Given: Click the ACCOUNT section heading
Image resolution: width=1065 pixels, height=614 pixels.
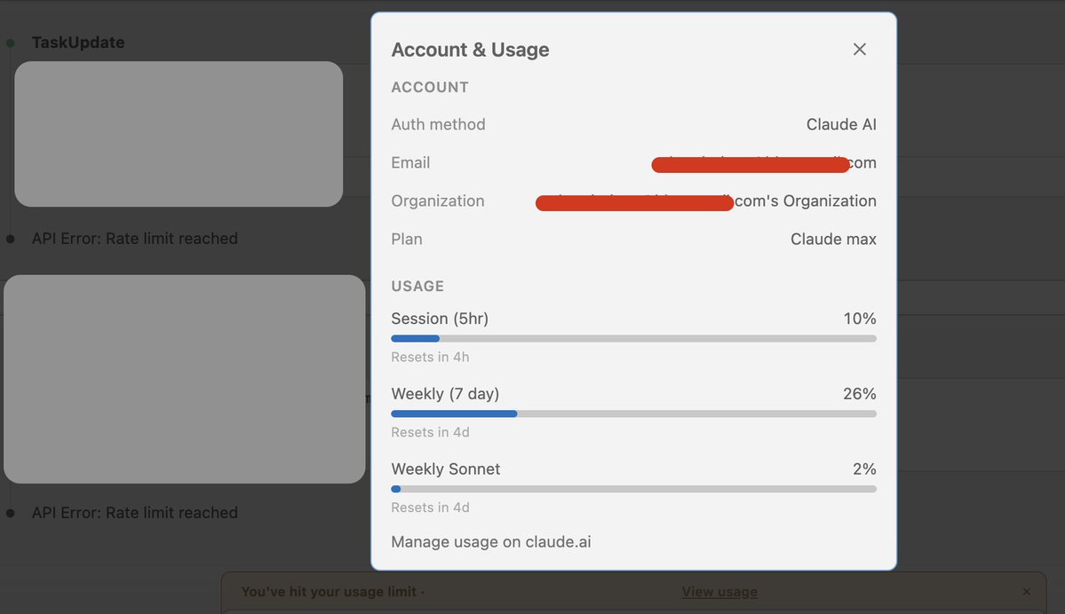Looking at the screenshot, I should coord(430,88).
